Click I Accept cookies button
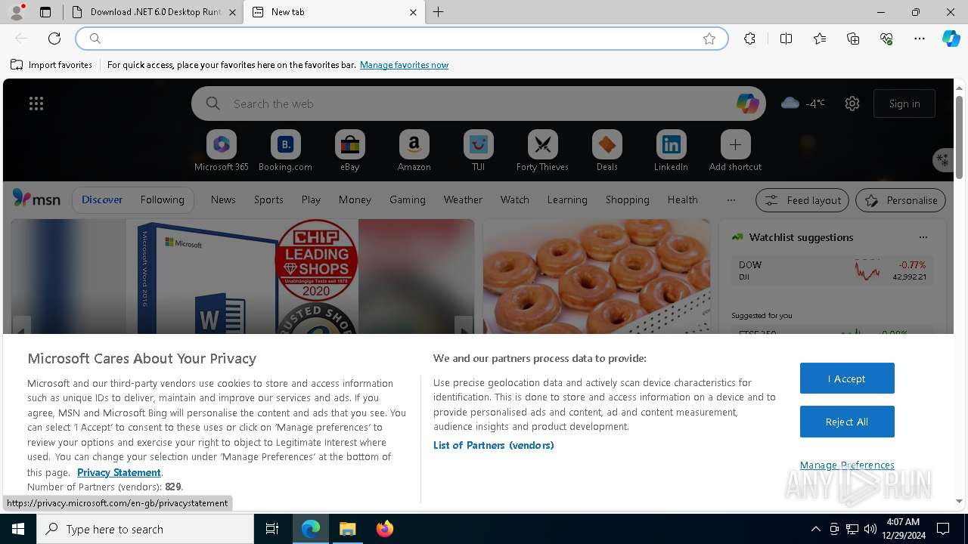968x544 pixels. tap(847, 379)
